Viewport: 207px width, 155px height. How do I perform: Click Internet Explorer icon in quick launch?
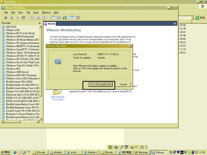pyautogui.click(x=15, y=152)
